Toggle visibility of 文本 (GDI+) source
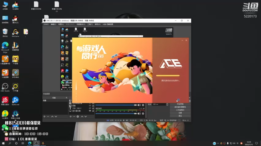Viewport: 261px width, 146px height. (x=90, y=108)
